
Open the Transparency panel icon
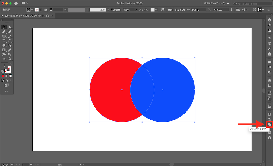[269, 72]
